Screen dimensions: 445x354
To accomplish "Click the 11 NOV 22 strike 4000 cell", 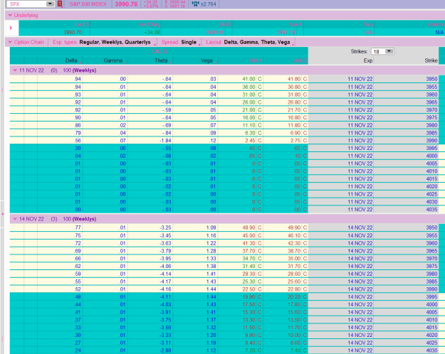I will [x=431, y=156].
